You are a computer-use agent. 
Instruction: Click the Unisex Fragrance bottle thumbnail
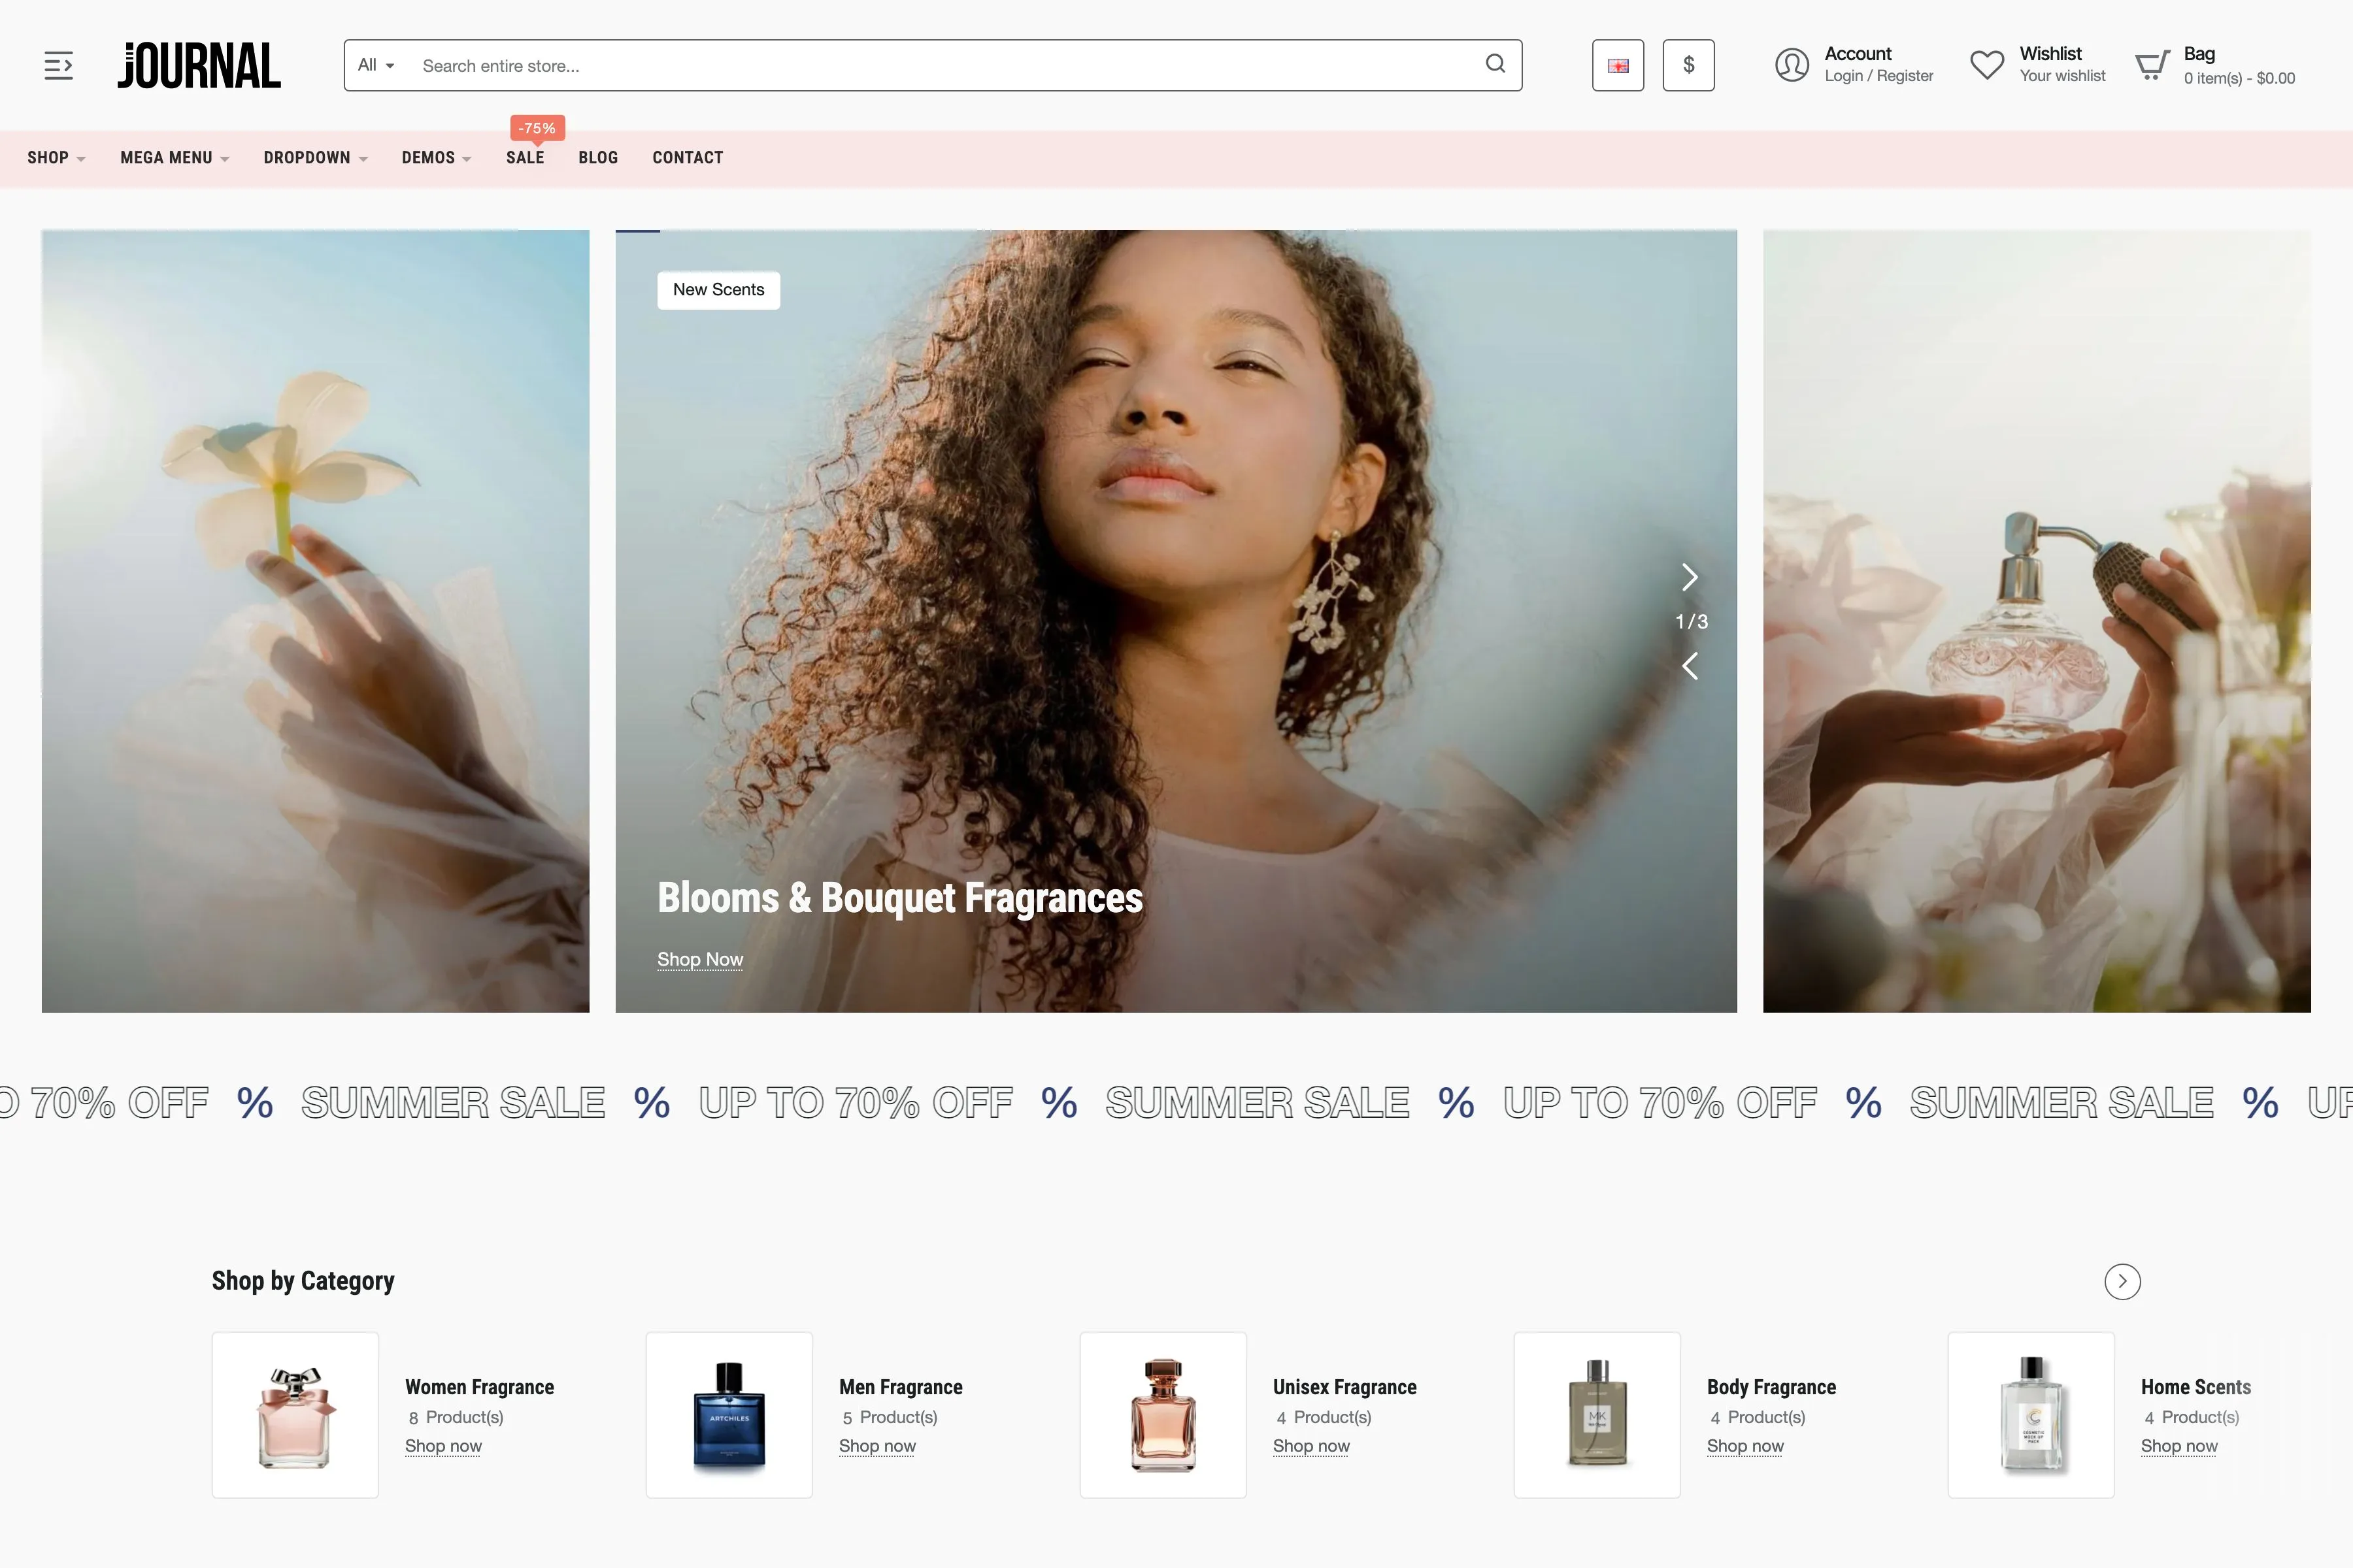point(1163,1415)
